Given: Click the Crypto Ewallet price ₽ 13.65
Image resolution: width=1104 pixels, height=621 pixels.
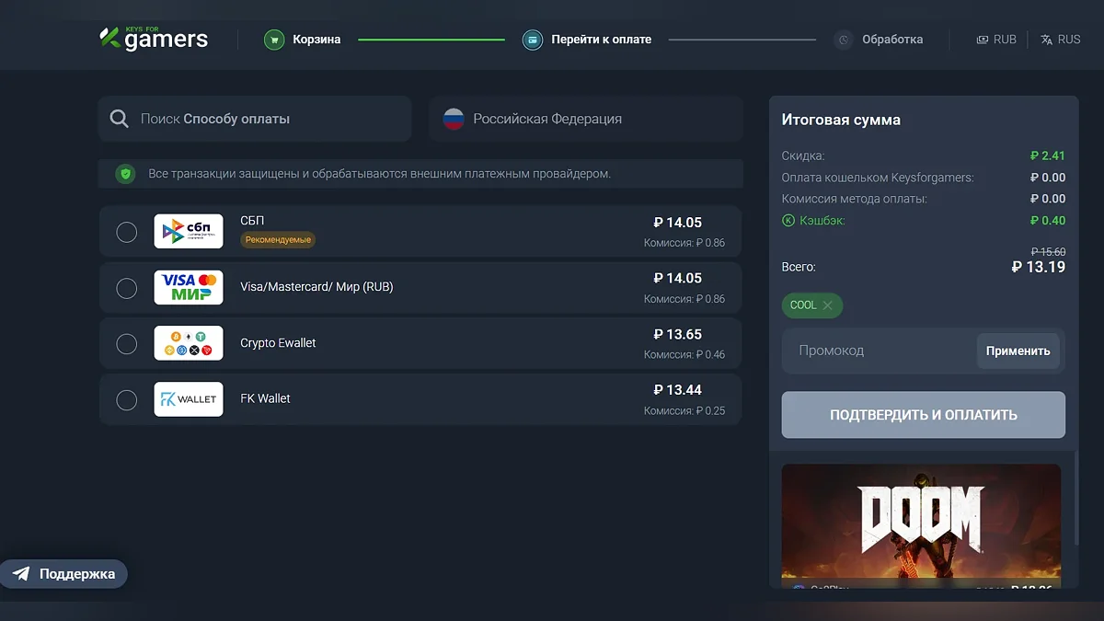Looking at the screenshot, I should 678,334.
